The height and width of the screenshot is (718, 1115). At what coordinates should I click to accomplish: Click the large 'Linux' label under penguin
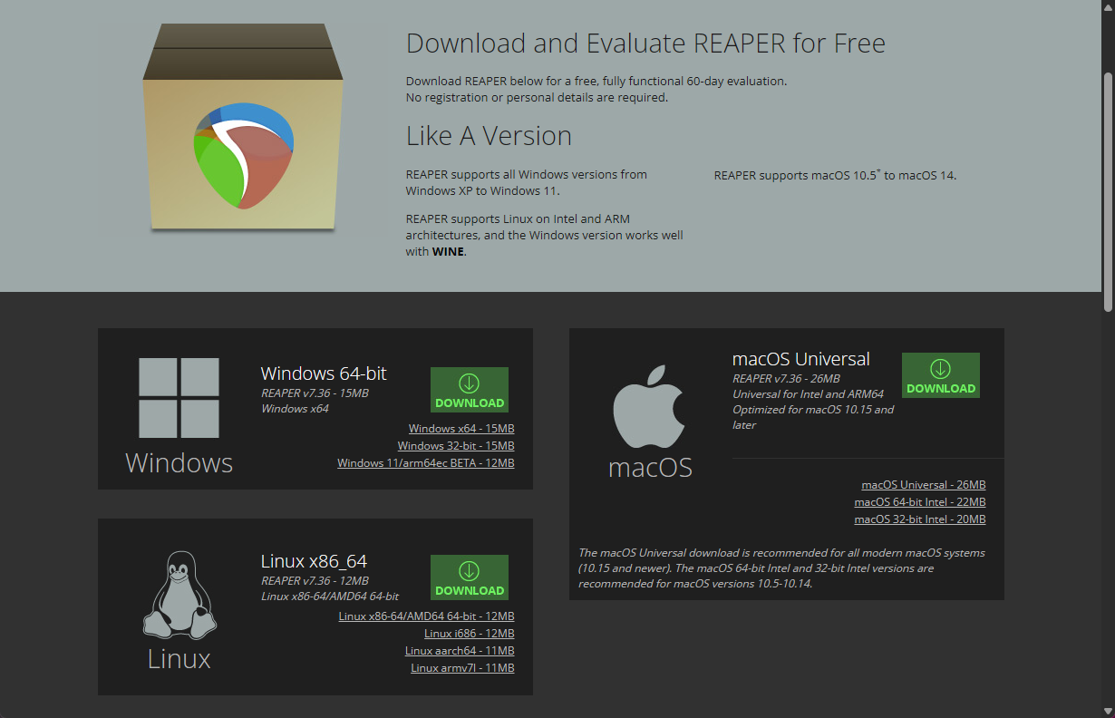pos(179,659)
